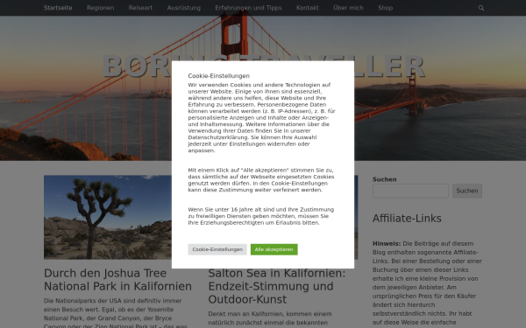Screen dimensions: 526x328
Task: Open the Joshua Tree article thumbnail
Action: pos(108,217)
